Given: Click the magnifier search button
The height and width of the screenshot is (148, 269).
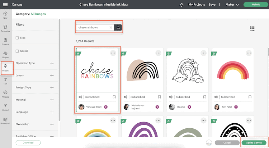Looking at the screenshot, I should [x=118, y=27].
